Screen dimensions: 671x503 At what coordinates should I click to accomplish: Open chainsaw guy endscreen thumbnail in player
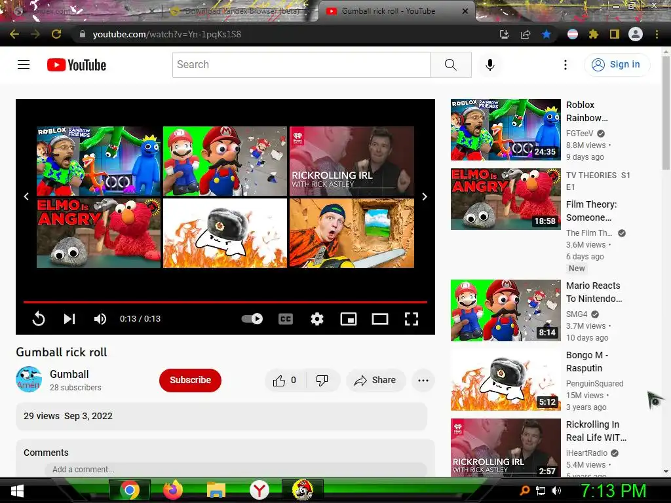click(352, 233)
